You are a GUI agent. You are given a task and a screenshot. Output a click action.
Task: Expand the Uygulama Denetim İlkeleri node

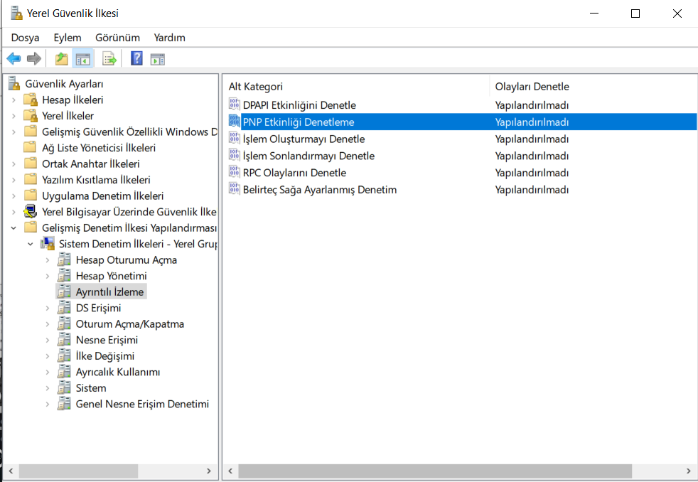click(x=14, y=196)
